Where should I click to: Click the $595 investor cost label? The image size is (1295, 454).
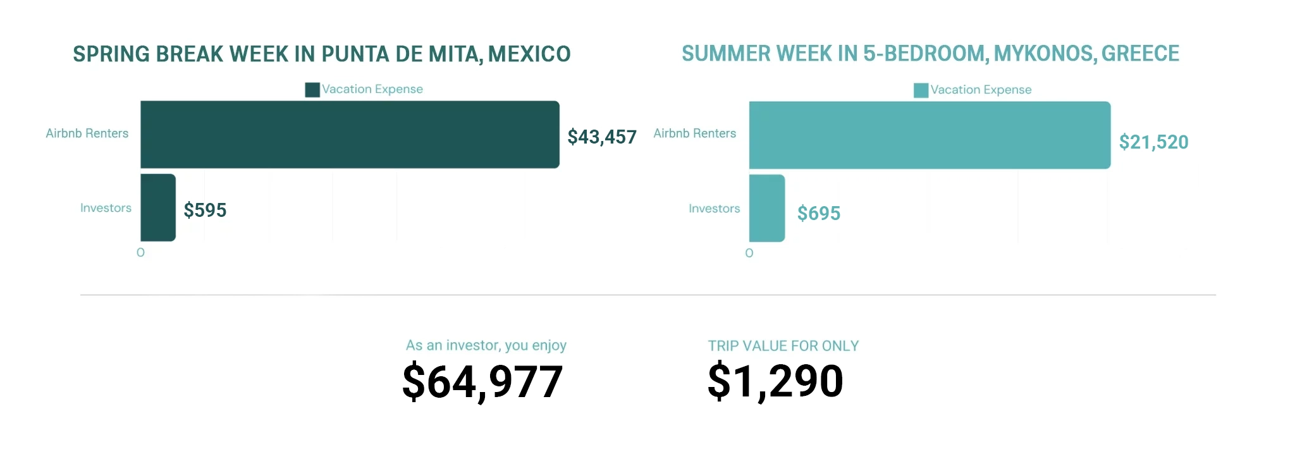pyautogui.click(x=205, y=210)
